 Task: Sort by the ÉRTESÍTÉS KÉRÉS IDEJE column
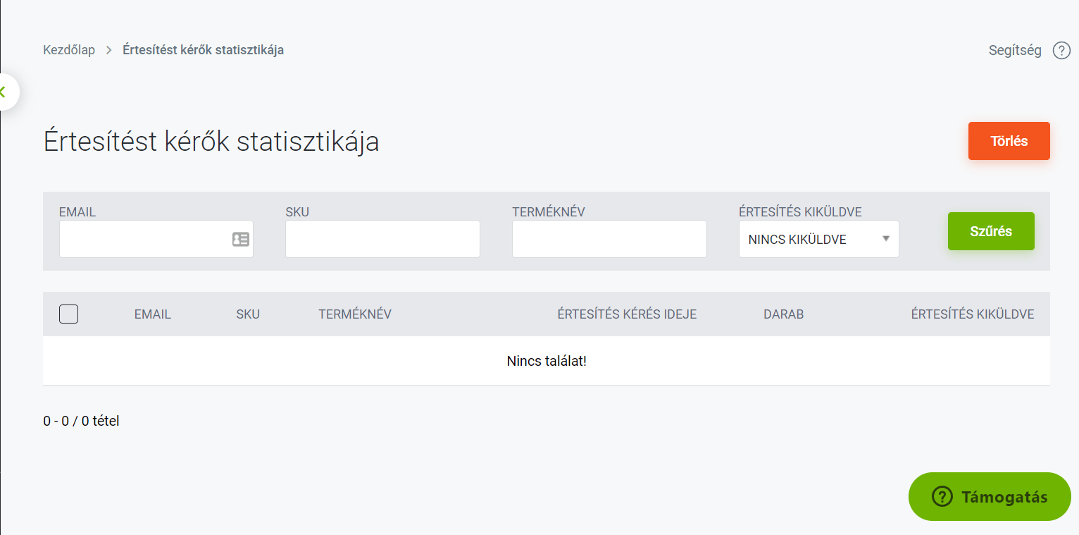[x=627, y=314]
